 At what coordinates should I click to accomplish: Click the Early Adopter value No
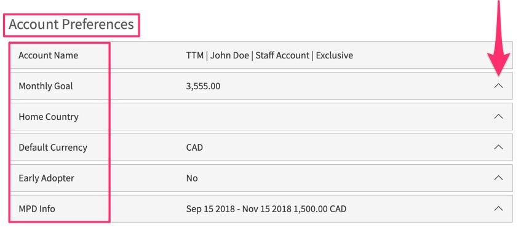point(192,178)
